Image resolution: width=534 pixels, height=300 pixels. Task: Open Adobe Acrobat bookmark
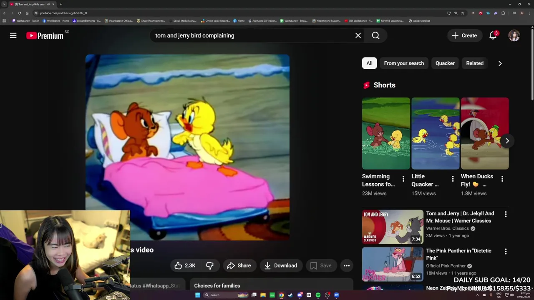419,20
